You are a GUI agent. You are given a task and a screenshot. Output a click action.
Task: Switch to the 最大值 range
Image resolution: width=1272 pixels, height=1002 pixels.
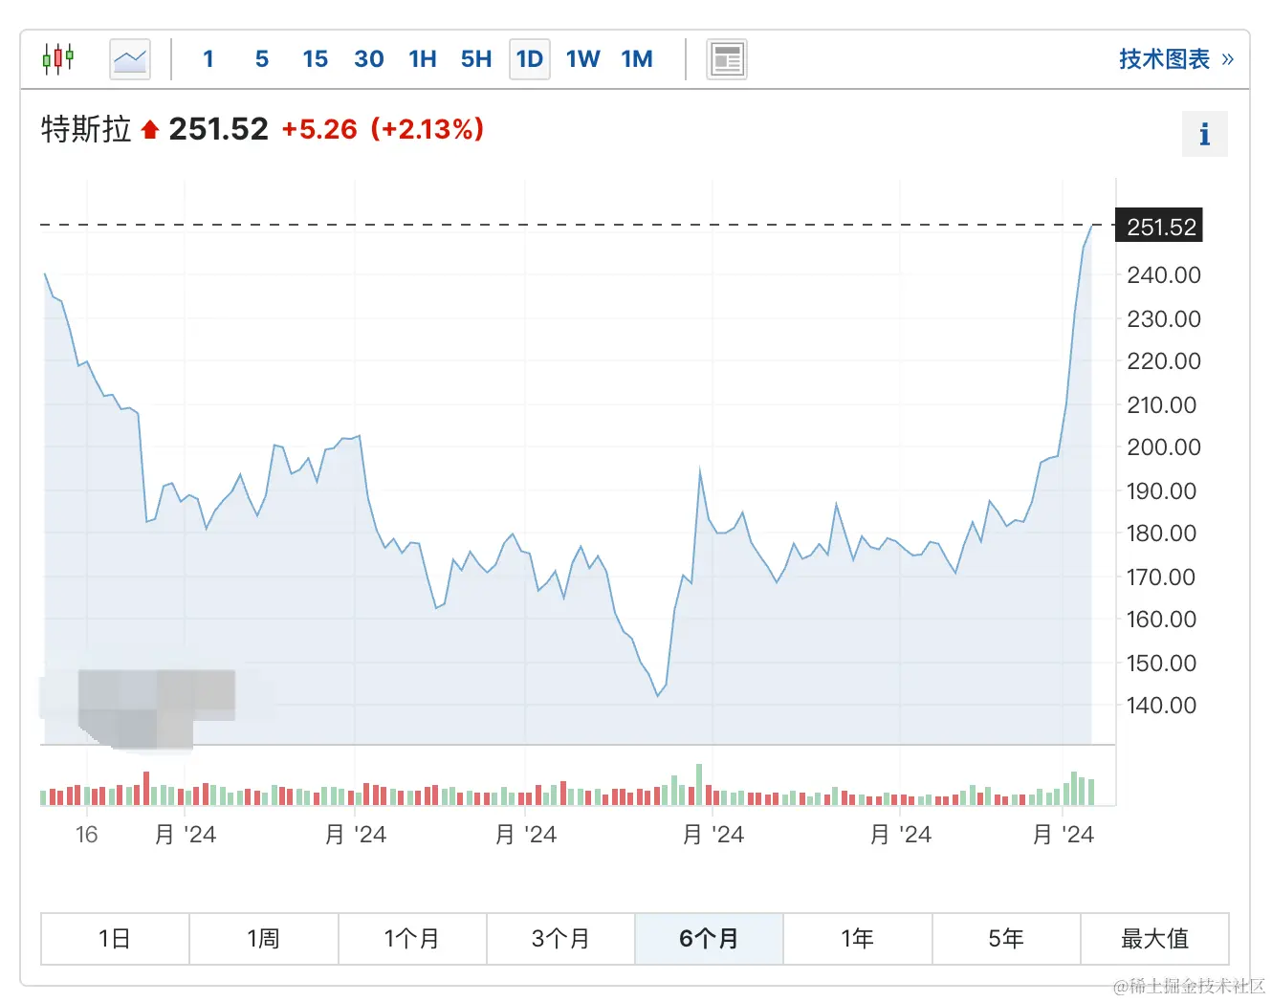coord(1154,939)
